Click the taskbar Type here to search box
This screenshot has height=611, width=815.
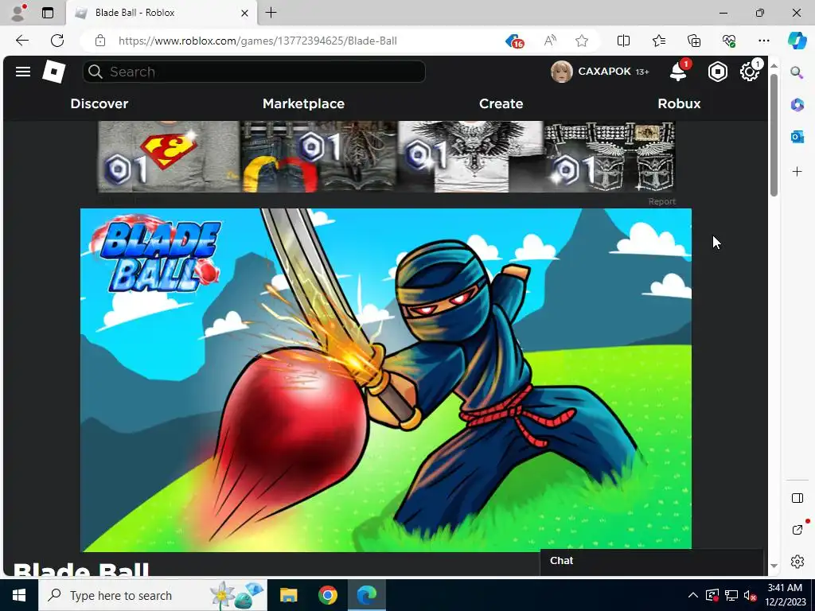[152, 595]
